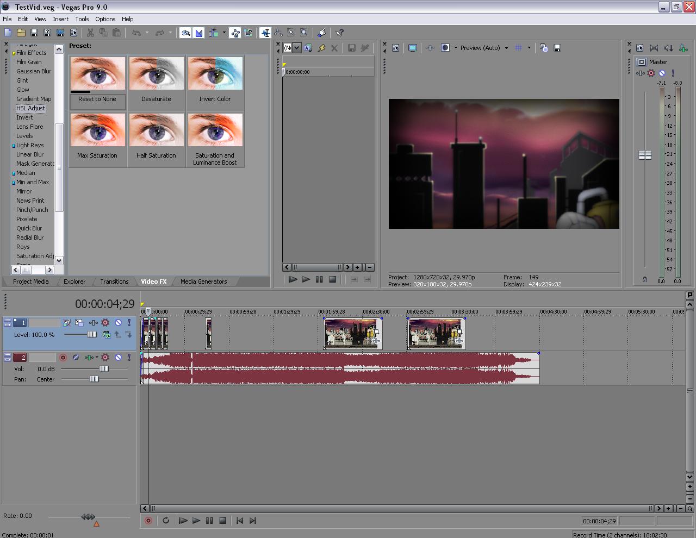Toggle Ignore Event Grouping button
This screenshot has width=696, height=538.
coord(248,33)
